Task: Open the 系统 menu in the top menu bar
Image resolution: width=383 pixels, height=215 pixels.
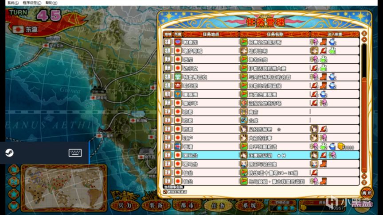Action: click(13, 3)
